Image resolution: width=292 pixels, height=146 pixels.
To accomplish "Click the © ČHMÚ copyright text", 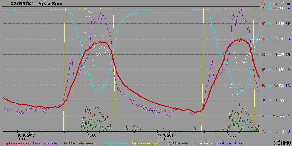I will tap(281, 143).
